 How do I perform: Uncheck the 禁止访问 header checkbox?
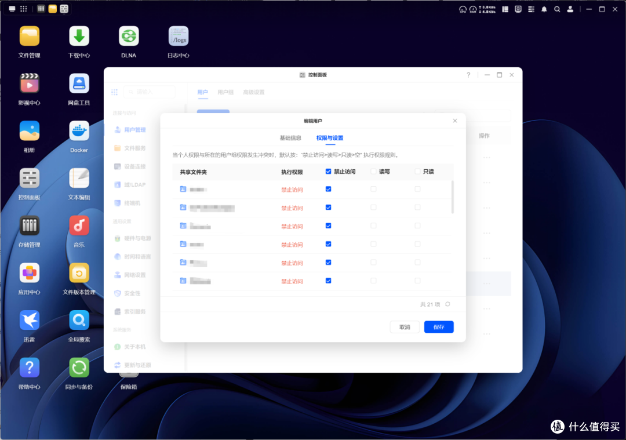pos(328,171)
